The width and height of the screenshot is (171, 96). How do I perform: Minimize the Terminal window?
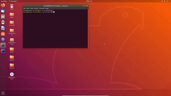coord(84,6)
